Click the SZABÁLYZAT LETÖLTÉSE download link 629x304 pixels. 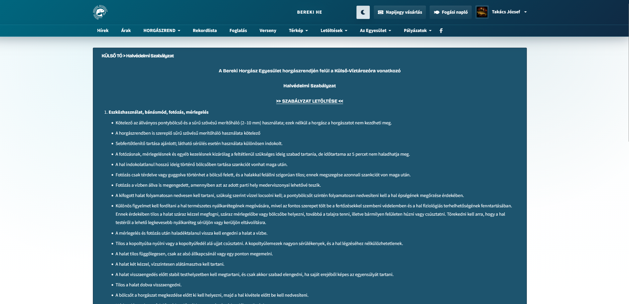(x=310, y=101)
